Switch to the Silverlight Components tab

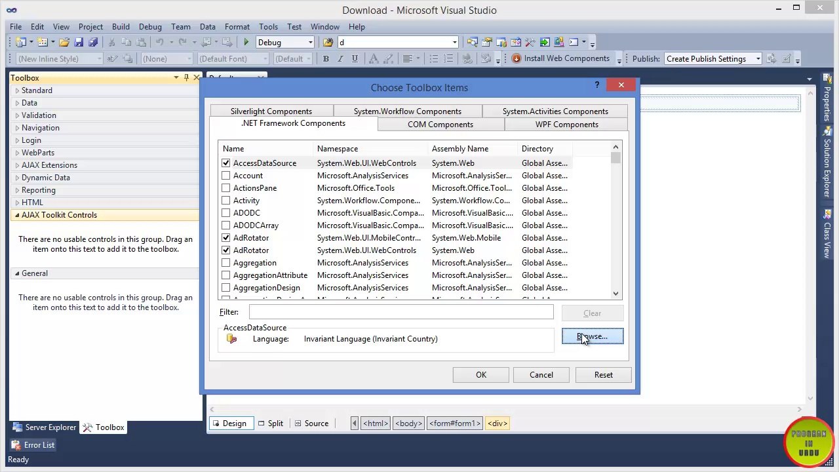(271, 111)
